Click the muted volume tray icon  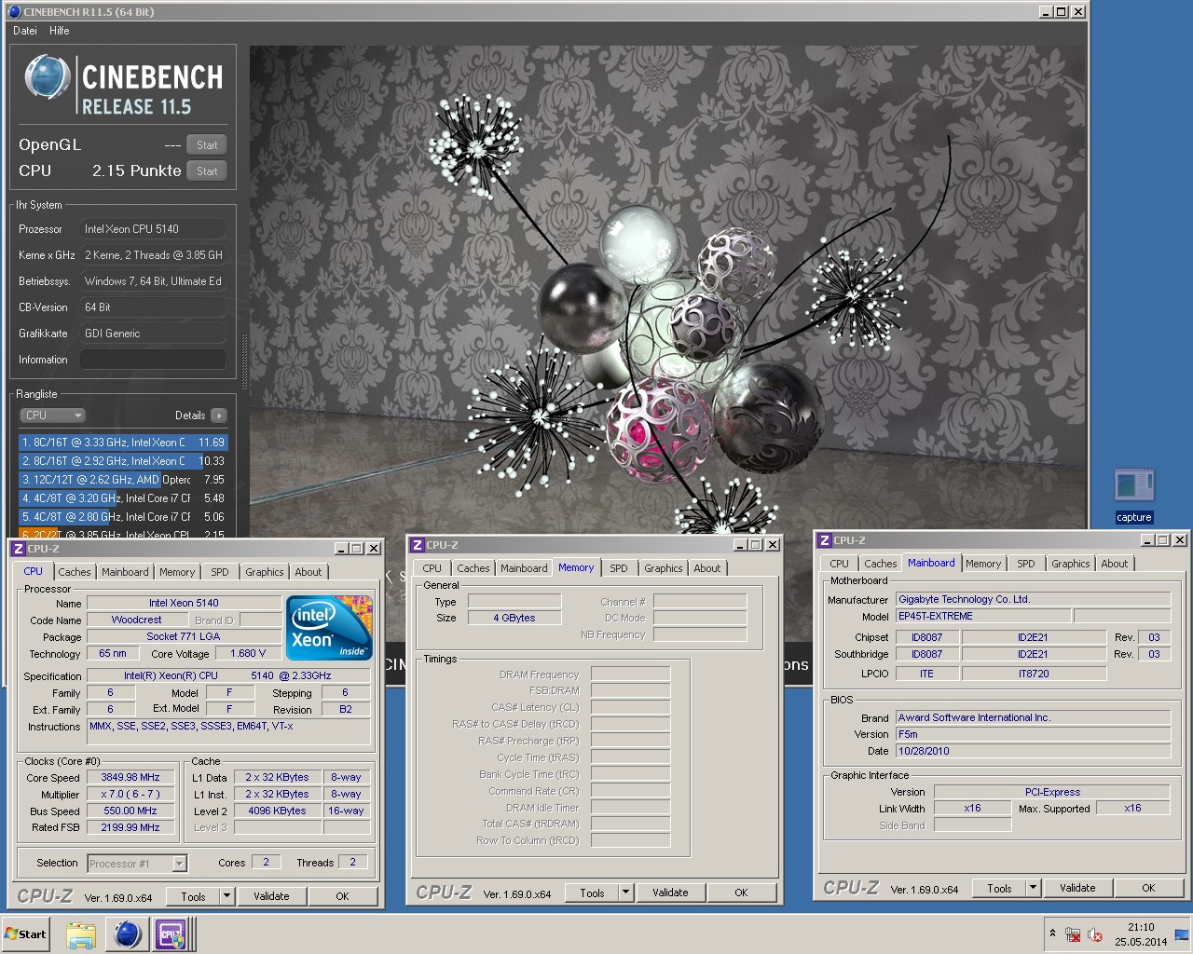1095,935
